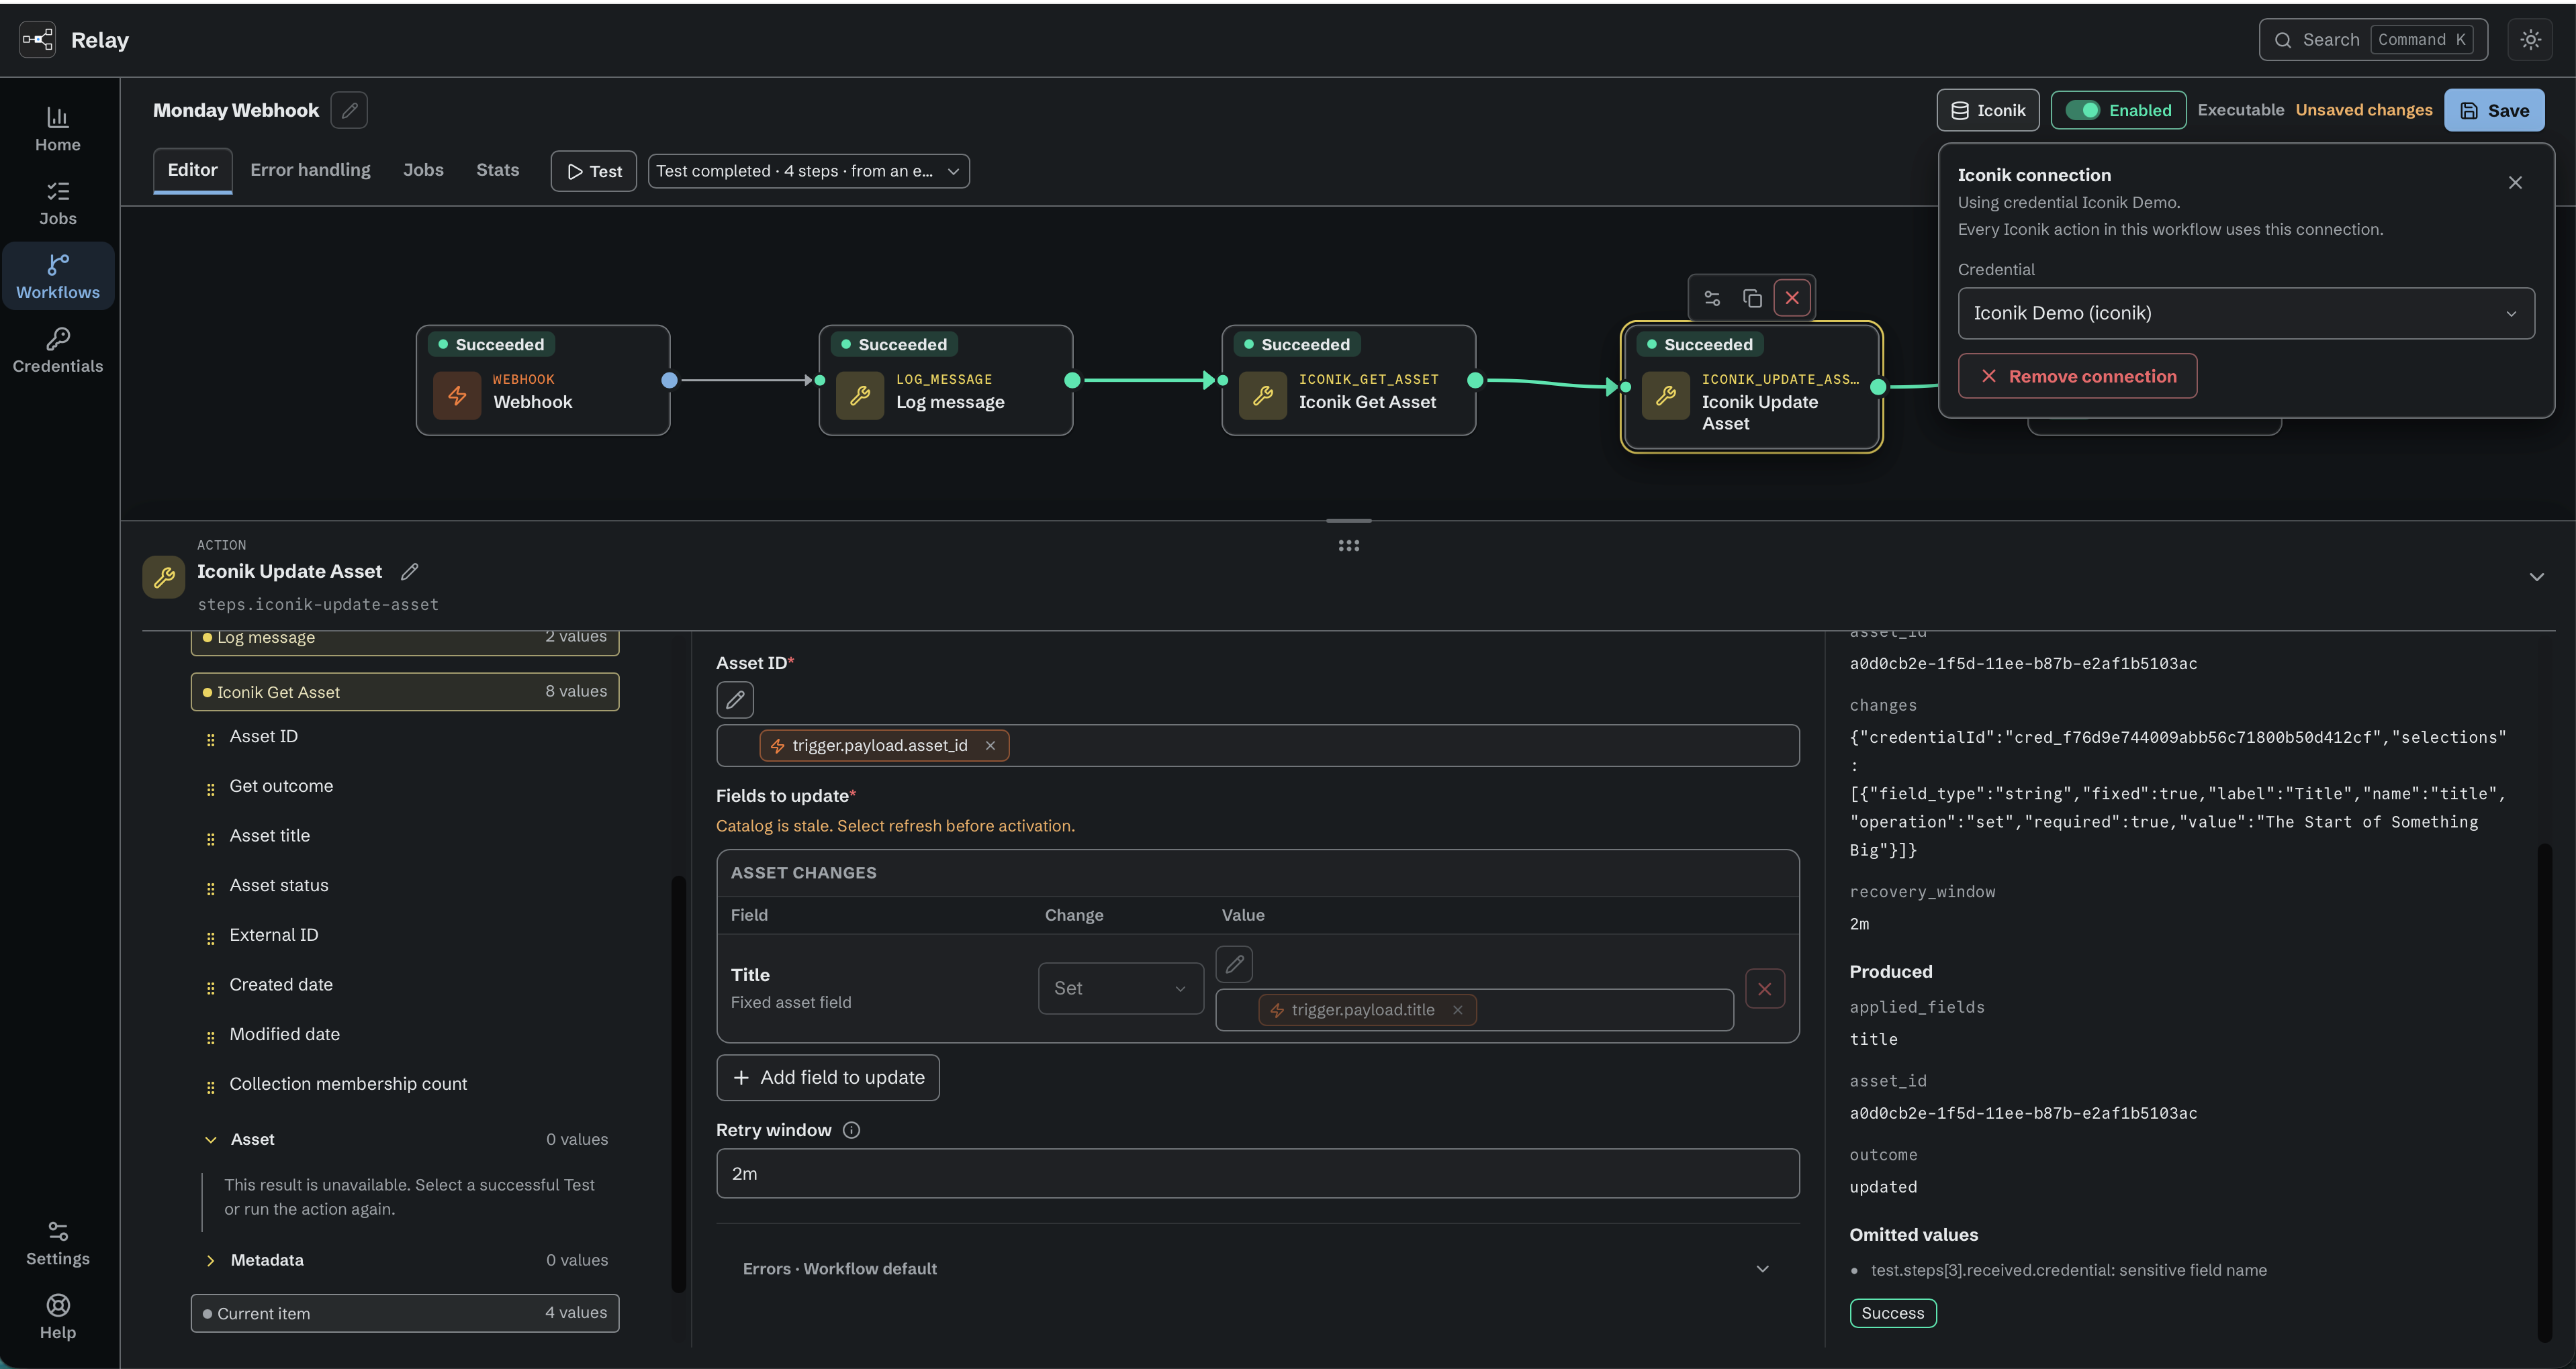Click Remove connection
Viewport: 2576px width, 1369px height.
point(2077,376)
